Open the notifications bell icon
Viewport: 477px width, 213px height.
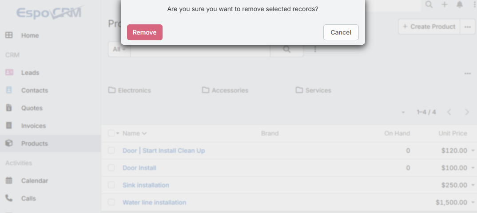(460, 4)
